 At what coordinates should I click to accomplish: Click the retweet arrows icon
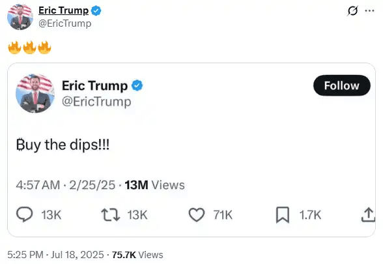click(x=111, y=215)
